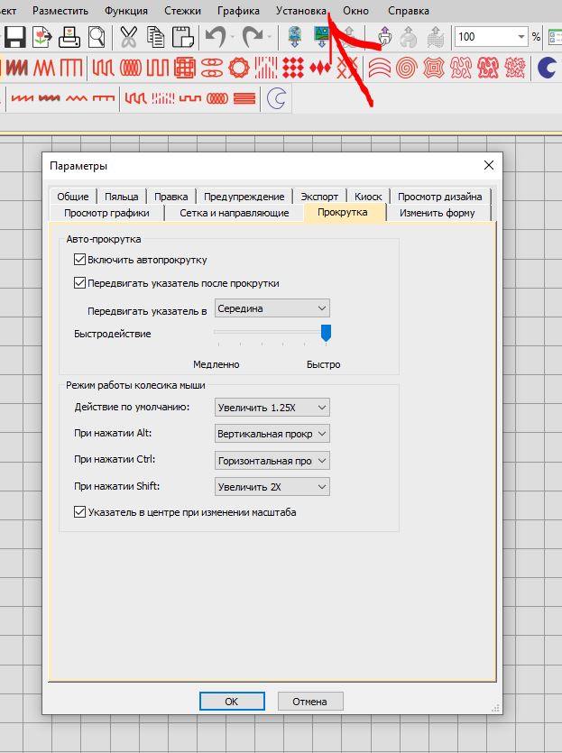Image resolution: width=562 pixels, height=753 pixels.
Task: Click the Print icon in toolbar
Action: pyautogui.click(x=69, y=37)
